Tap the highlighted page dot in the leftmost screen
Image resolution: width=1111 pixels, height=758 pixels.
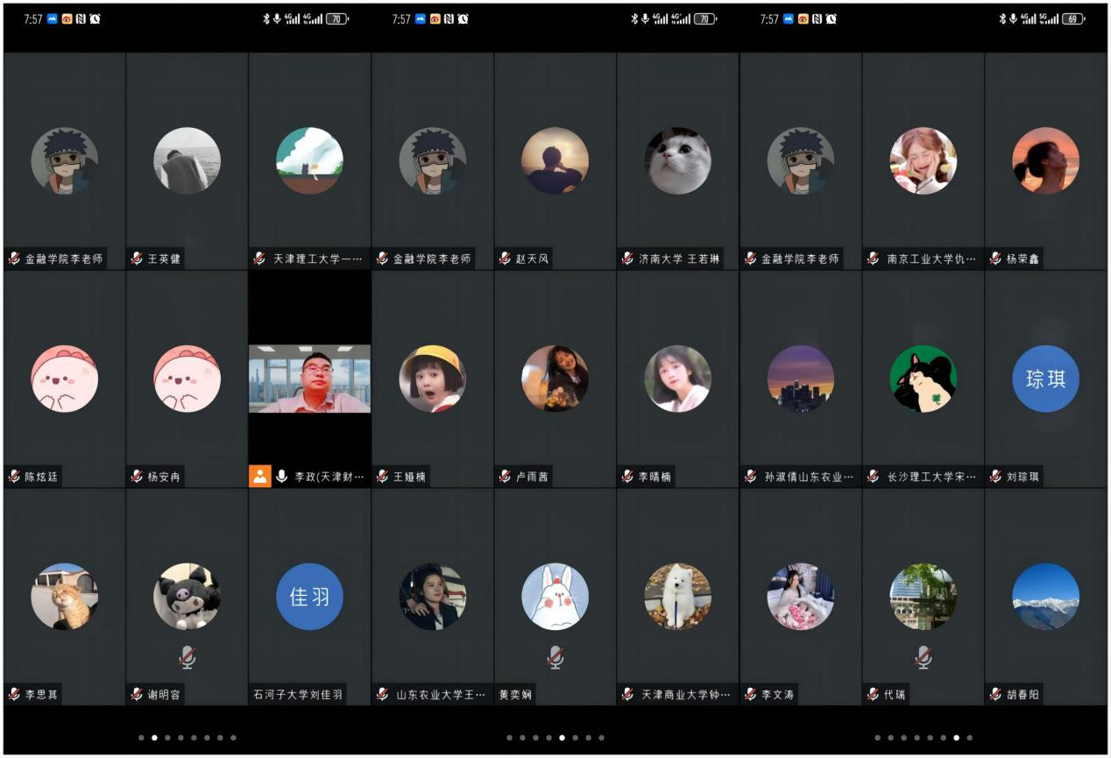click(154, 738)
